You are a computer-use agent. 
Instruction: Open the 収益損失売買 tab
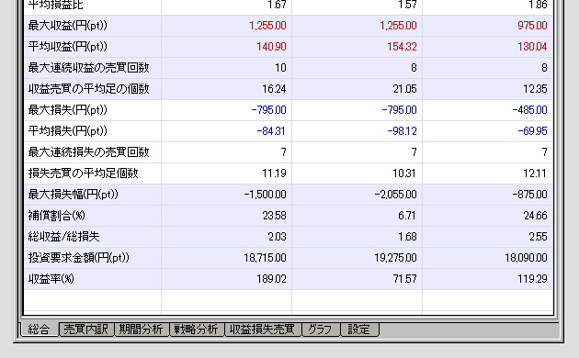(x=263, y=329)
